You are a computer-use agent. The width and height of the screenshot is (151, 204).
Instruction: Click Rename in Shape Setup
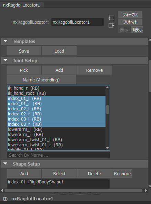click(122, 173)
